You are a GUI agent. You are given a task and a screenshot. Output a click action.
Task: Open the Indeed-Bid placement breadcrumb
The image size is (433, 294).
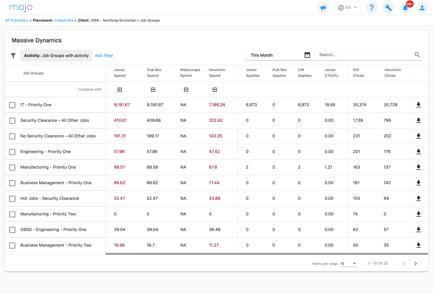tap(63, 20)
